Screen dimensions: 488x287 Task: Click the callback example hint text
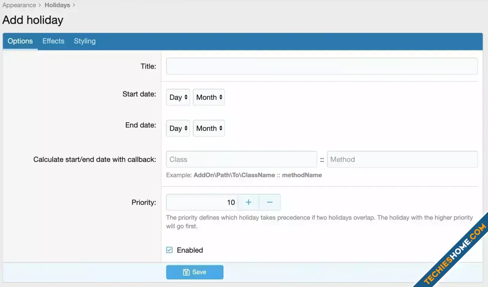click(244, 175)
